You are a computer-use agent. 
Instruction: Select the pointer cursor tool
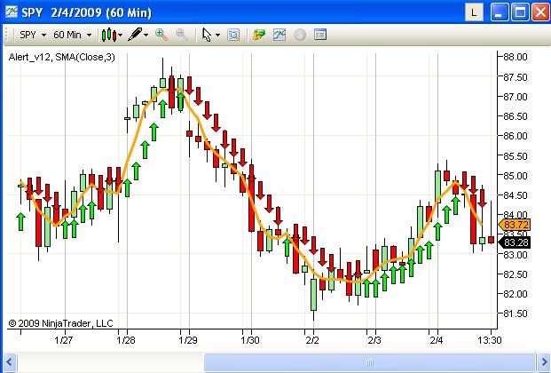coord(207,35)
